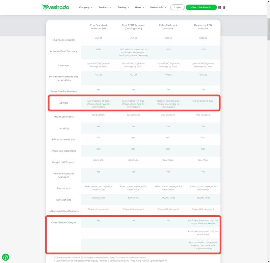This screenshot has height=263, width=270.
Task: Click the green floating widget bottom-left
Action: (5, 257)
